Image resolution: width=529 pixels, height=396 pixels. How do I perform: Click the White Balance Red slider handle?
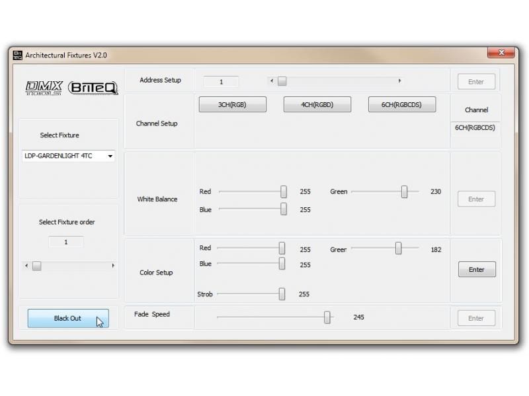(284, 191)
